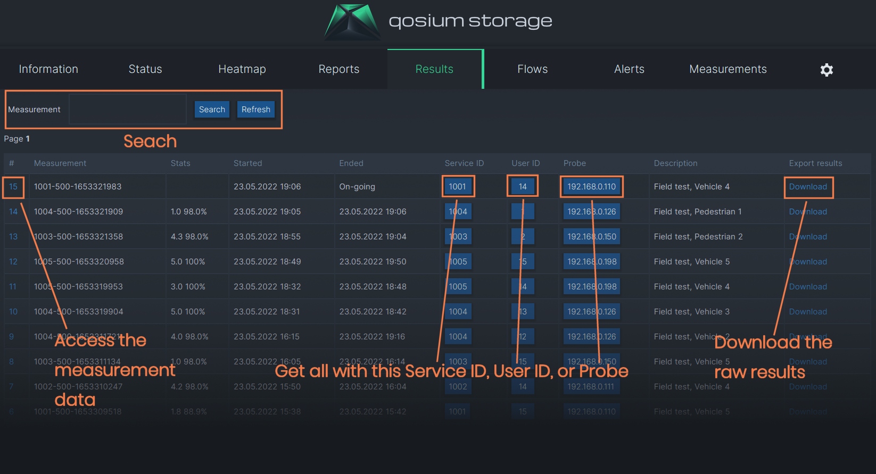Image resolution: width=876 pixels, height=474 pixels.
Task: Filter by probe 192.168.0.111
Action: (591, 387)
